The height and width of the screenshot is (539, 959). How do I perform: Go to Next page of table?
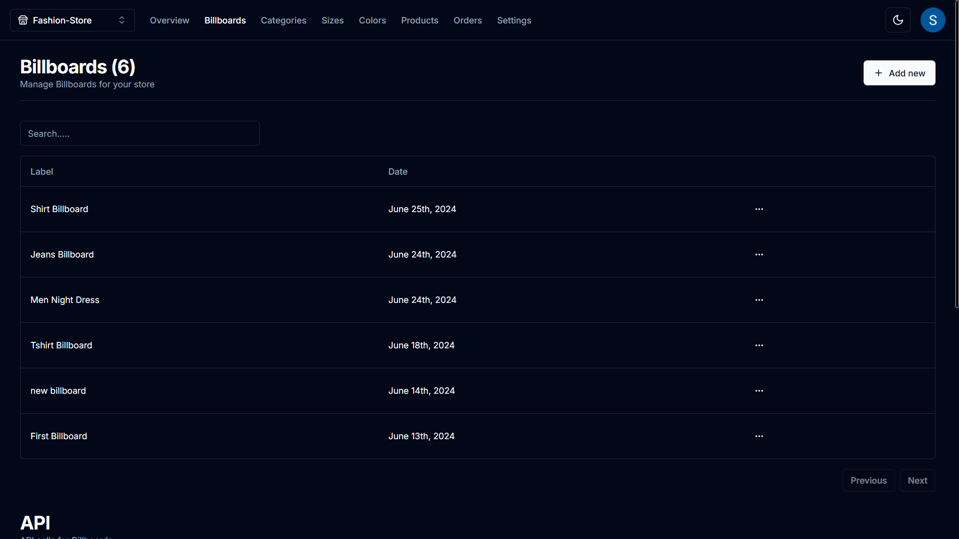(x=918, y=481)
